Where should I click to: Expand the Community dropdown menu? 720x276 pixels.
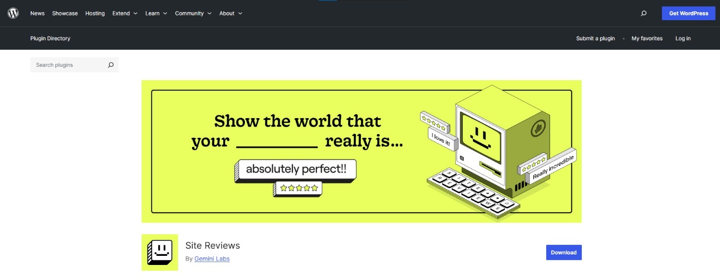(193, 13)
